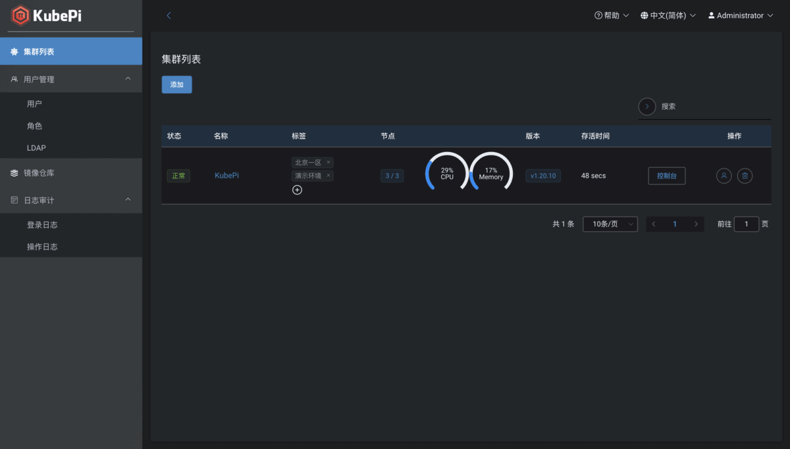Select 集群列表 in the sidebar
The height and width of the screenshot is (449, 790).
click(71, 51)
